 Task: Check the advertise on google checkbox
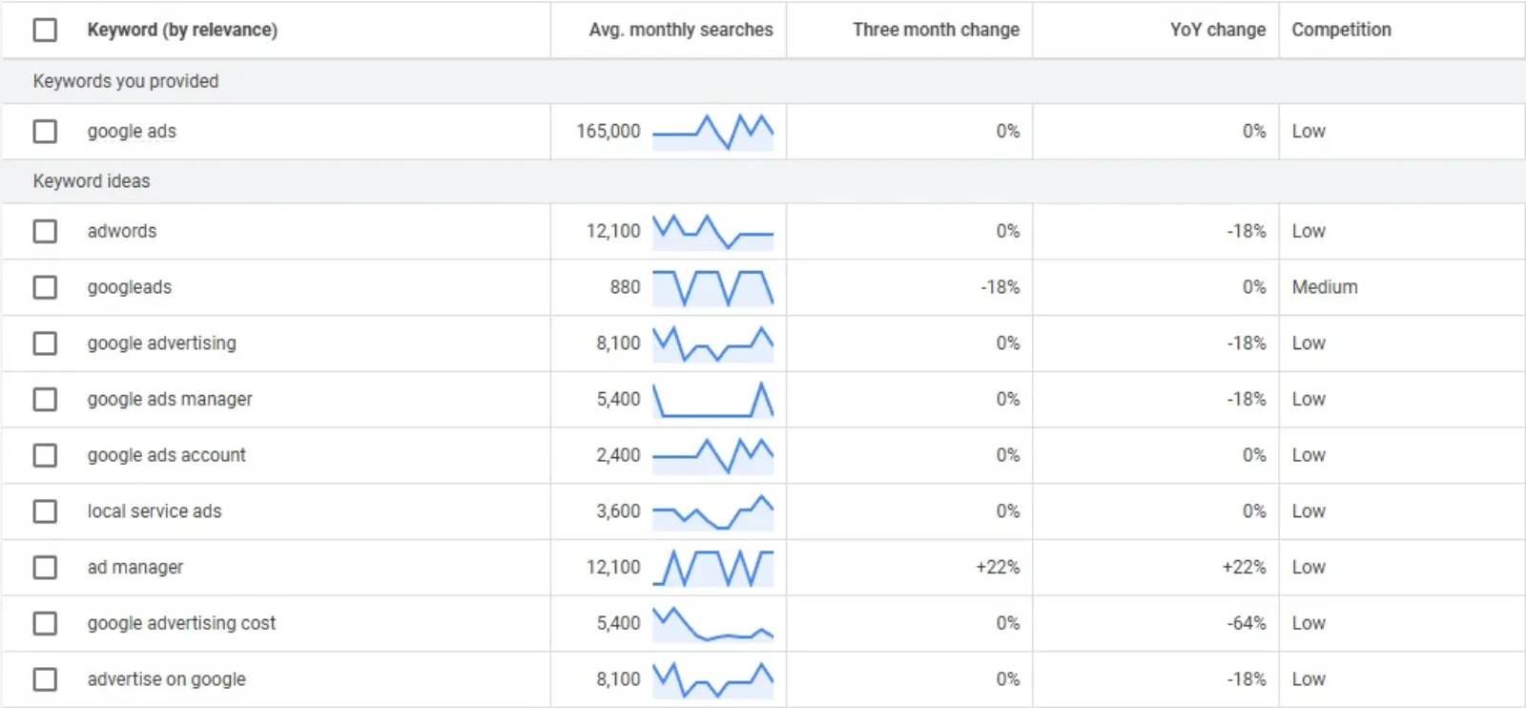45,679
